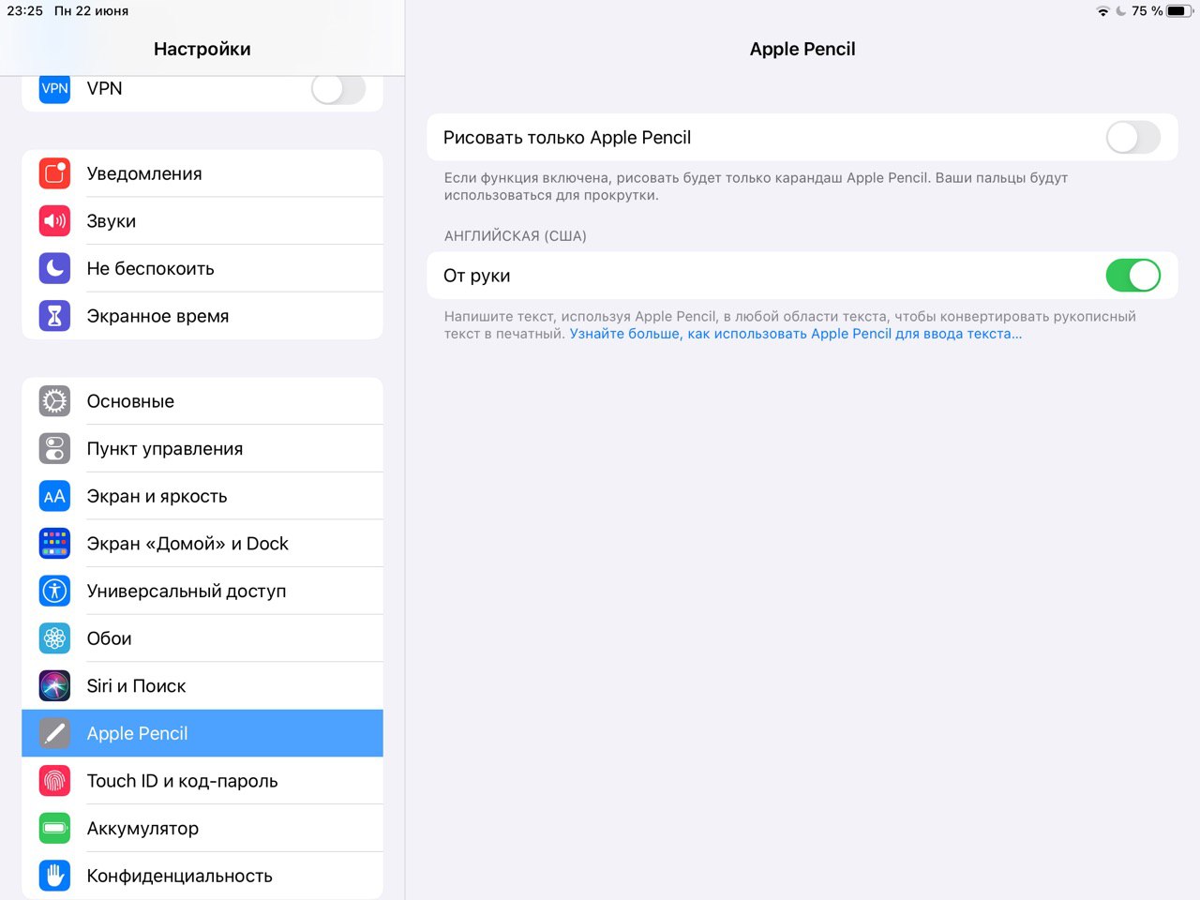Open Уведомления settings
The image size is (1200, 900).
click(x=202, y=173)
